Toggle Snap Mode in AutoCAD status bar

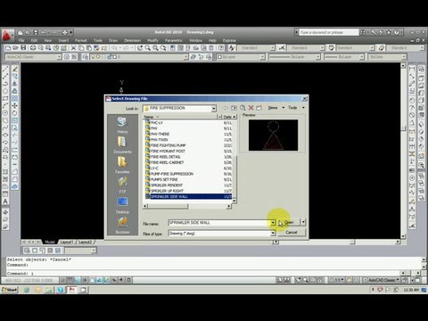tap(62, 280)
